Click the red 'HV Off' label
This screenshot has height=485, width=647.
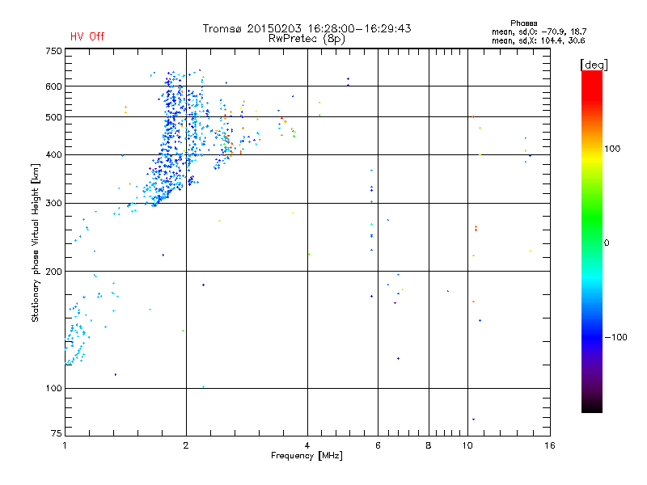pyautogui.click(x=87, y=36)
